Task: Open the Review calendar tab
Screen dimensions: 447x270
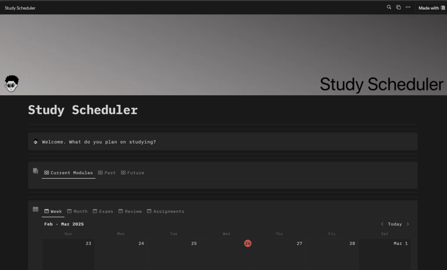Action: click(130, 211)
